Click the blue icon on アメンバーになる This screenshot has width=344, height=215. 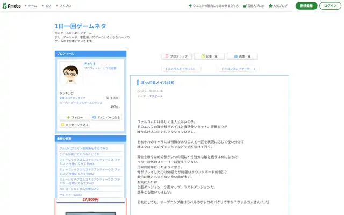pos(95,117)
